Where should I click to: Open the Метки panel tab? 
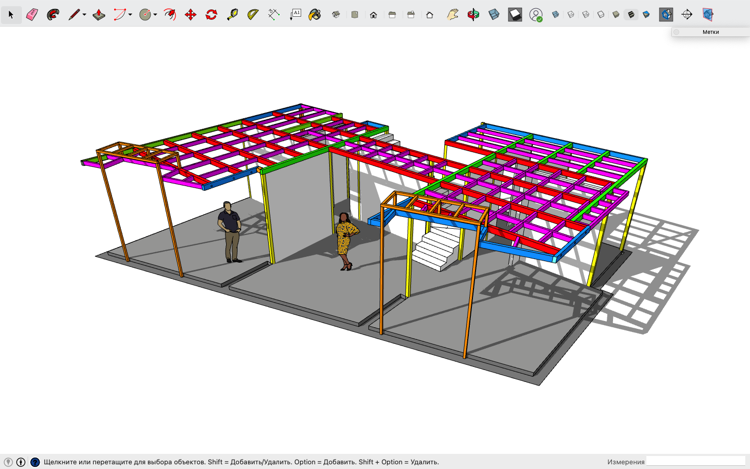[x=710, y=32]
